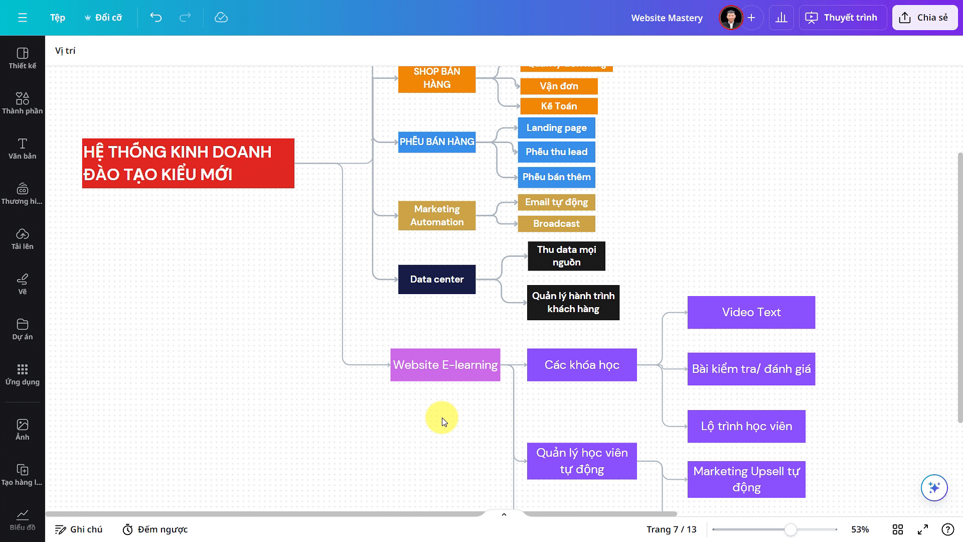
Task: Start the Đếm ngược countdown timer
Action: point(155,529)
